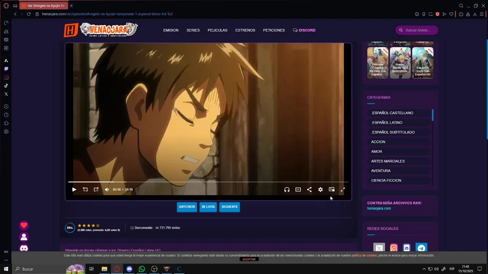The height and width of the screenshot is (274, 488).
Task: Open Sakamoto Days Sub Español thumbnail
Action: (423, 63)
